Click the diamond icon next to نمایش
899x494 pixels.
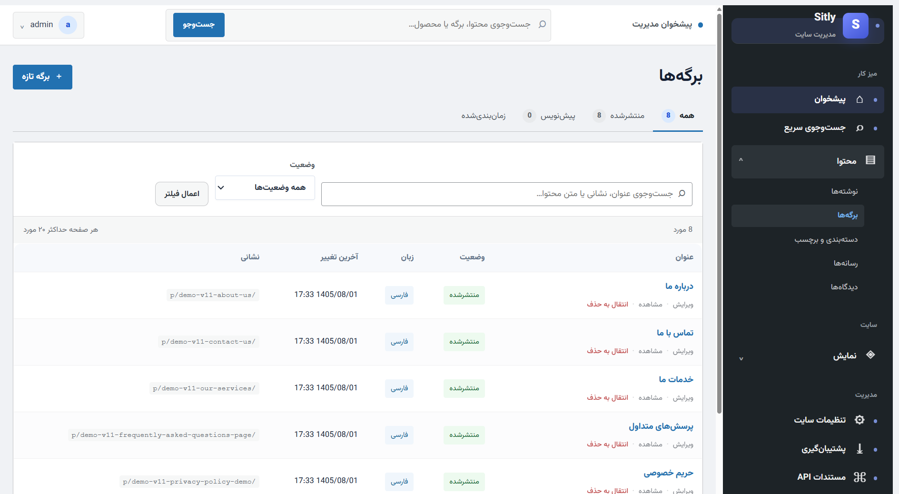pyautogui.click(x=870, y=355)
